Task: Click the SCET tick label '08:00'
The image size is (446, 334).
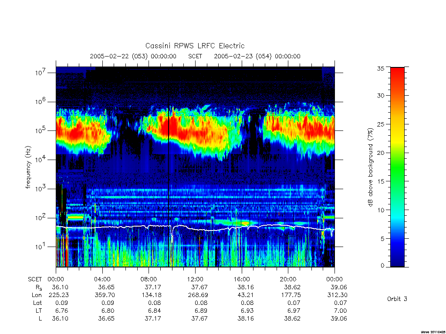Action: click(149, 279)
